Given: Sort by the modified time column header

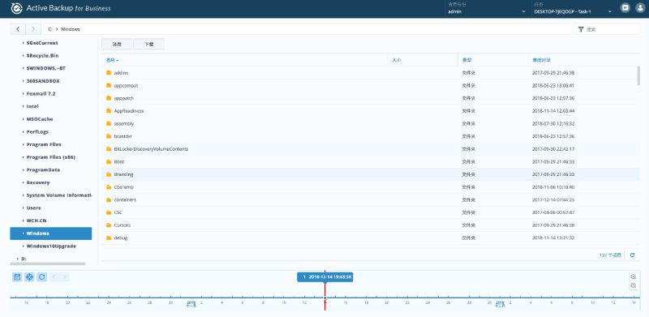Looking at the screenshot, I should 583,60.
